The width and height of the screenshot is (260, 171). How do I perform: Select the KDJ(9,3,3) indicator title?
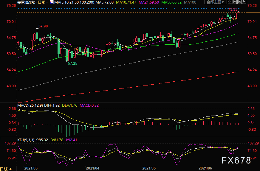26,140
